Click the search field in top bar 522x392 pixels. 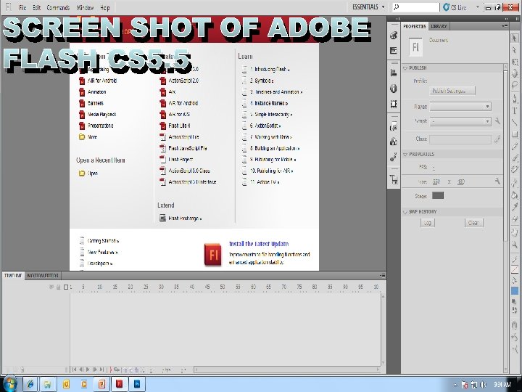(x=416, y=7)
